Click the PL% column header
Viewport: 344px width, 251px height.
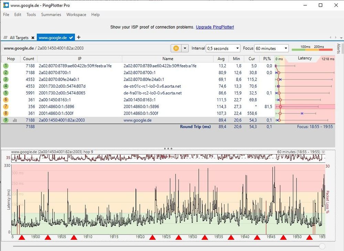point(267,59)
